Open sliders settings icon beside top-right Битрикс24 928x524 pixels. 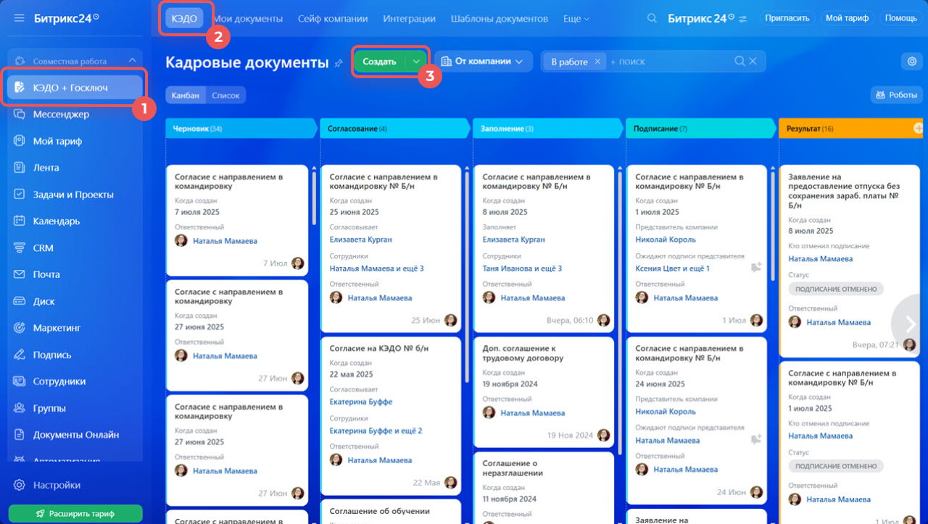coord(742,18)
